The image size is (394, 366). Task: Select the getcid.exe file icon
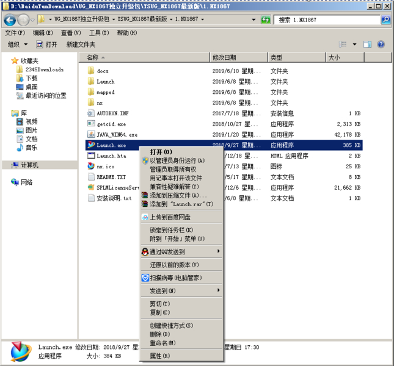click(x=91, y=124)
